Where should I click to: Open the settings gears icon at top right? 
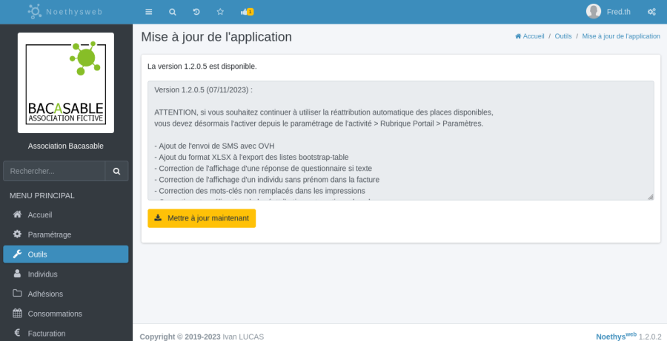pyautogui.click(x=651, y=12)
